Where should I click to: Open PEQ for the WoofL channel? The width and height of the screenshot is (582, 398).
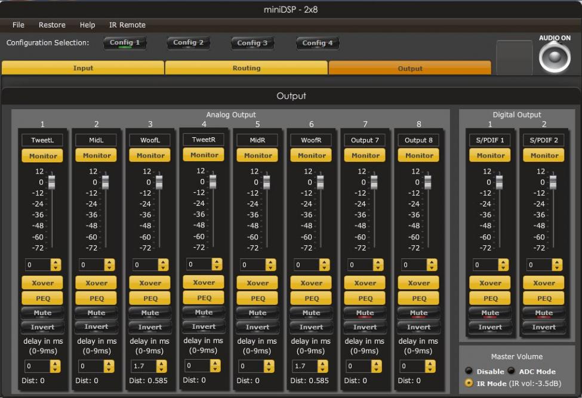pos(150,298)
